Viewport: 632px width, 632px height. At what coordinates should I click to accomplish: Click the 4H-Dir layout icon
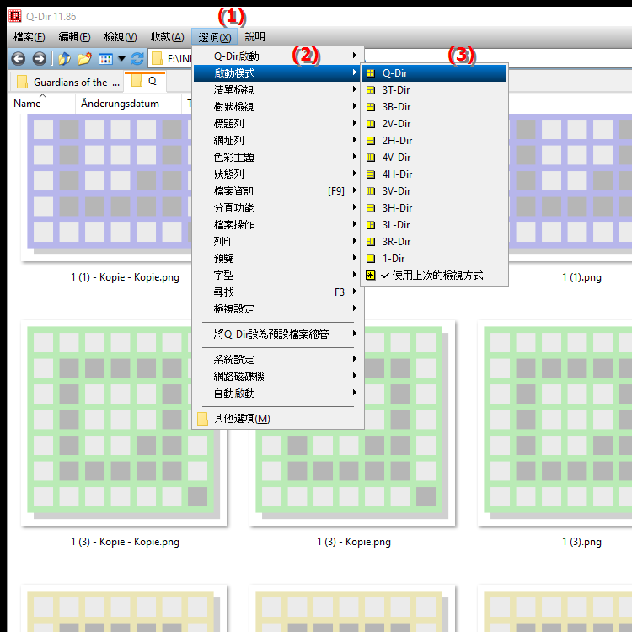[371, 174]
